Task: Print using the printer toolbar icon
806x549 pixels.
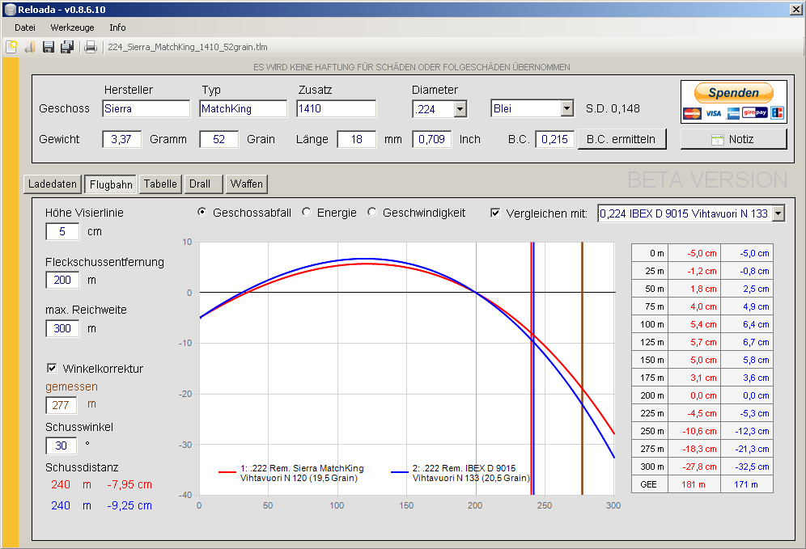Action: 91,47
